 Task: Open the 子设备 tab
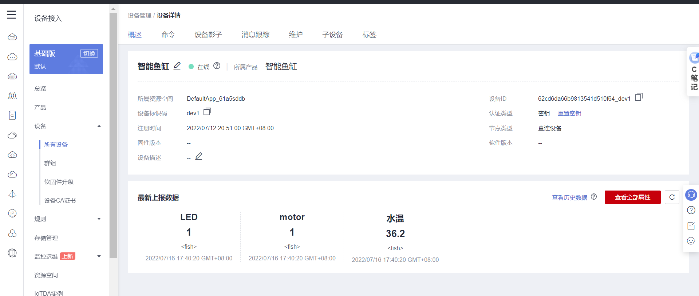[333, 35]
